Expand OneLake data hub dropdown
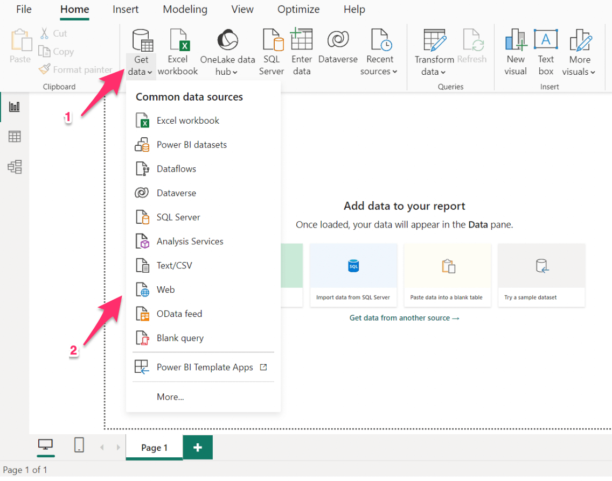 (227, 66)
